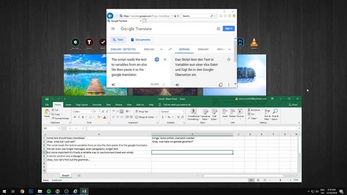The height and width of the screenshot is (195, 347).
Task: Open the Fill dropdown in Editing group
Action: [x=252, y=114]
